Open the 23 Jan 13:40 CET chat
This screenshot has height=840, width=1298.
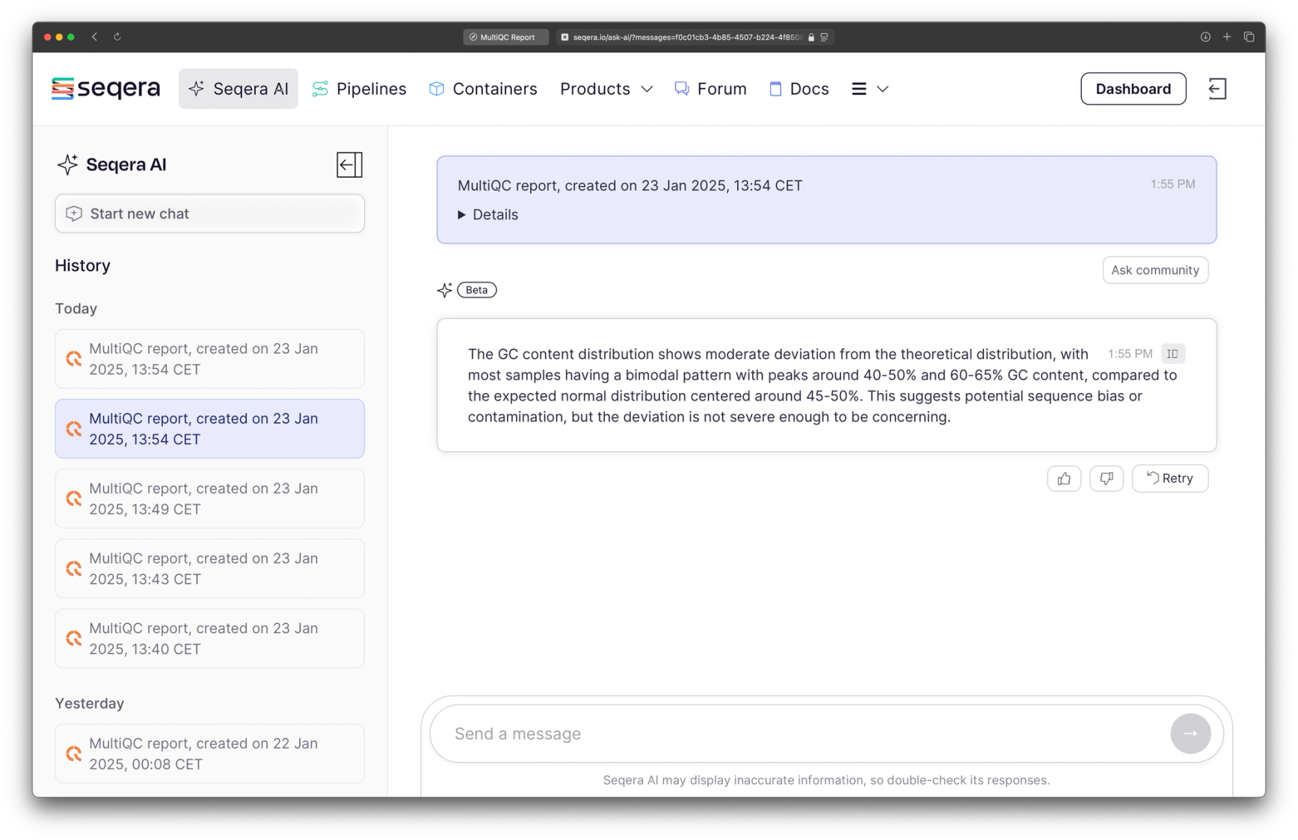coord(209,638)
